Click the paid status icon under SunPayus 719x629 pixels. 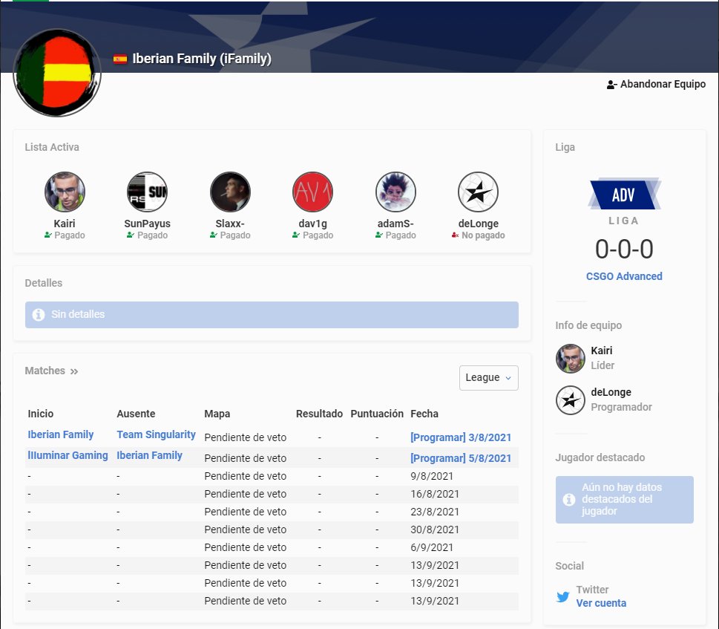(131, 235)
